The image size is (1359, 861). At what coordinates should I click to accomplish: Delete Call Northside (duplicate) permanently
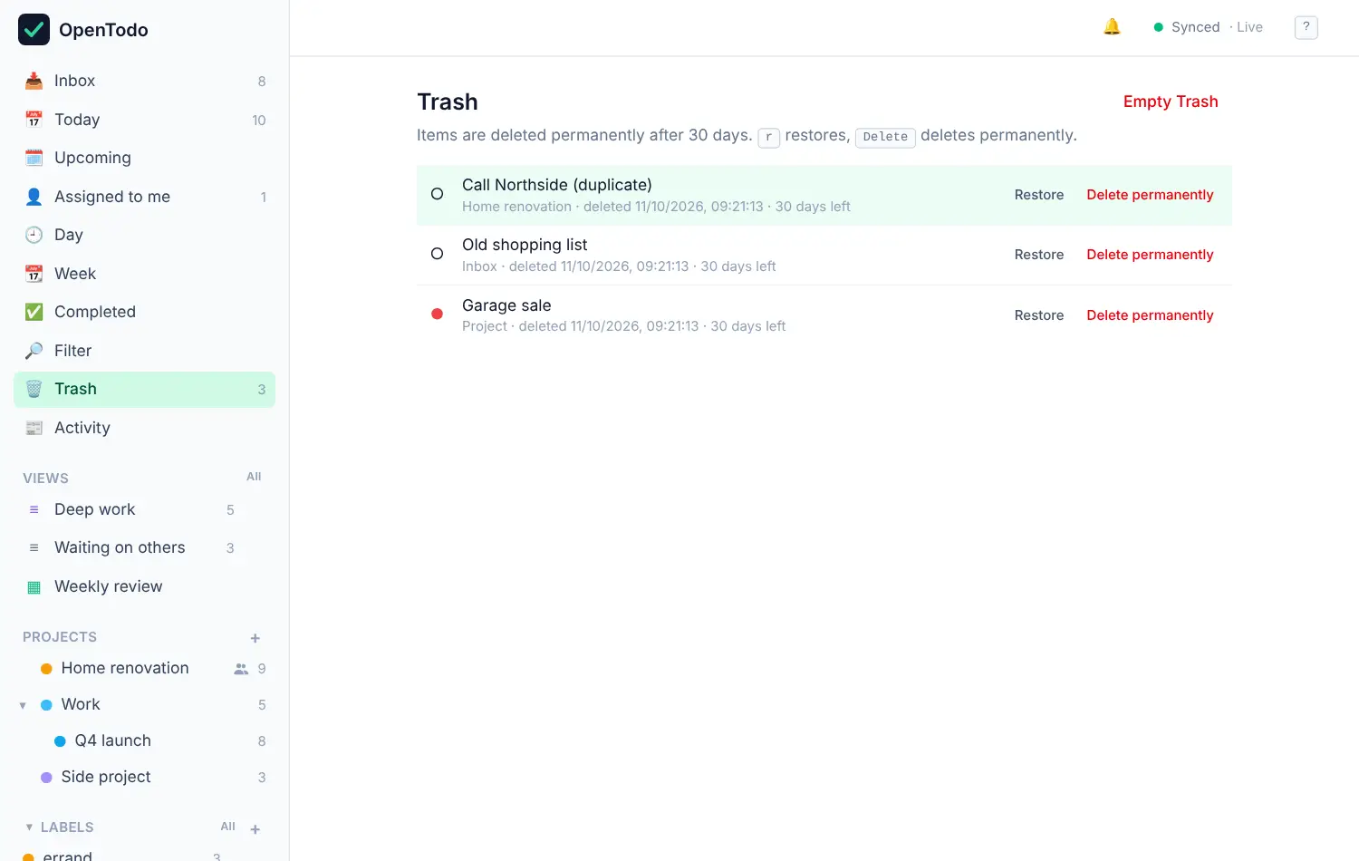point(1150,195)
